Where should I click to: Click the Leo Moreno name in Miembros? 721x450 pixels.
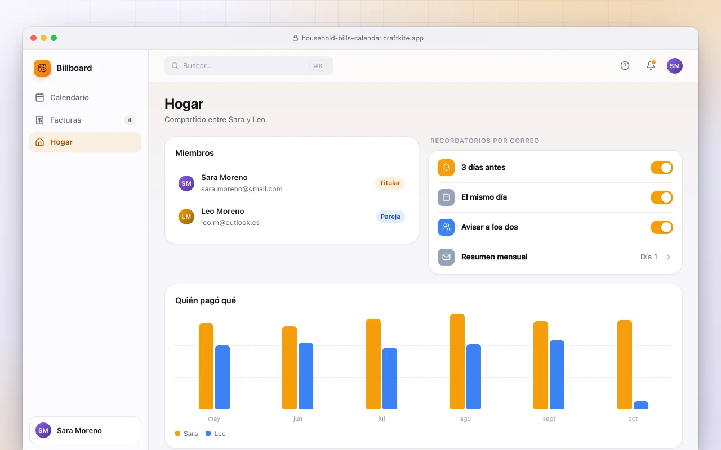[222, 211]
